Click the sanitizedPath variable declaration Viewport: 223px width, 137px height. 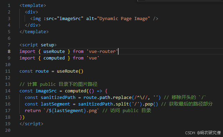click(x=58, y=98)
